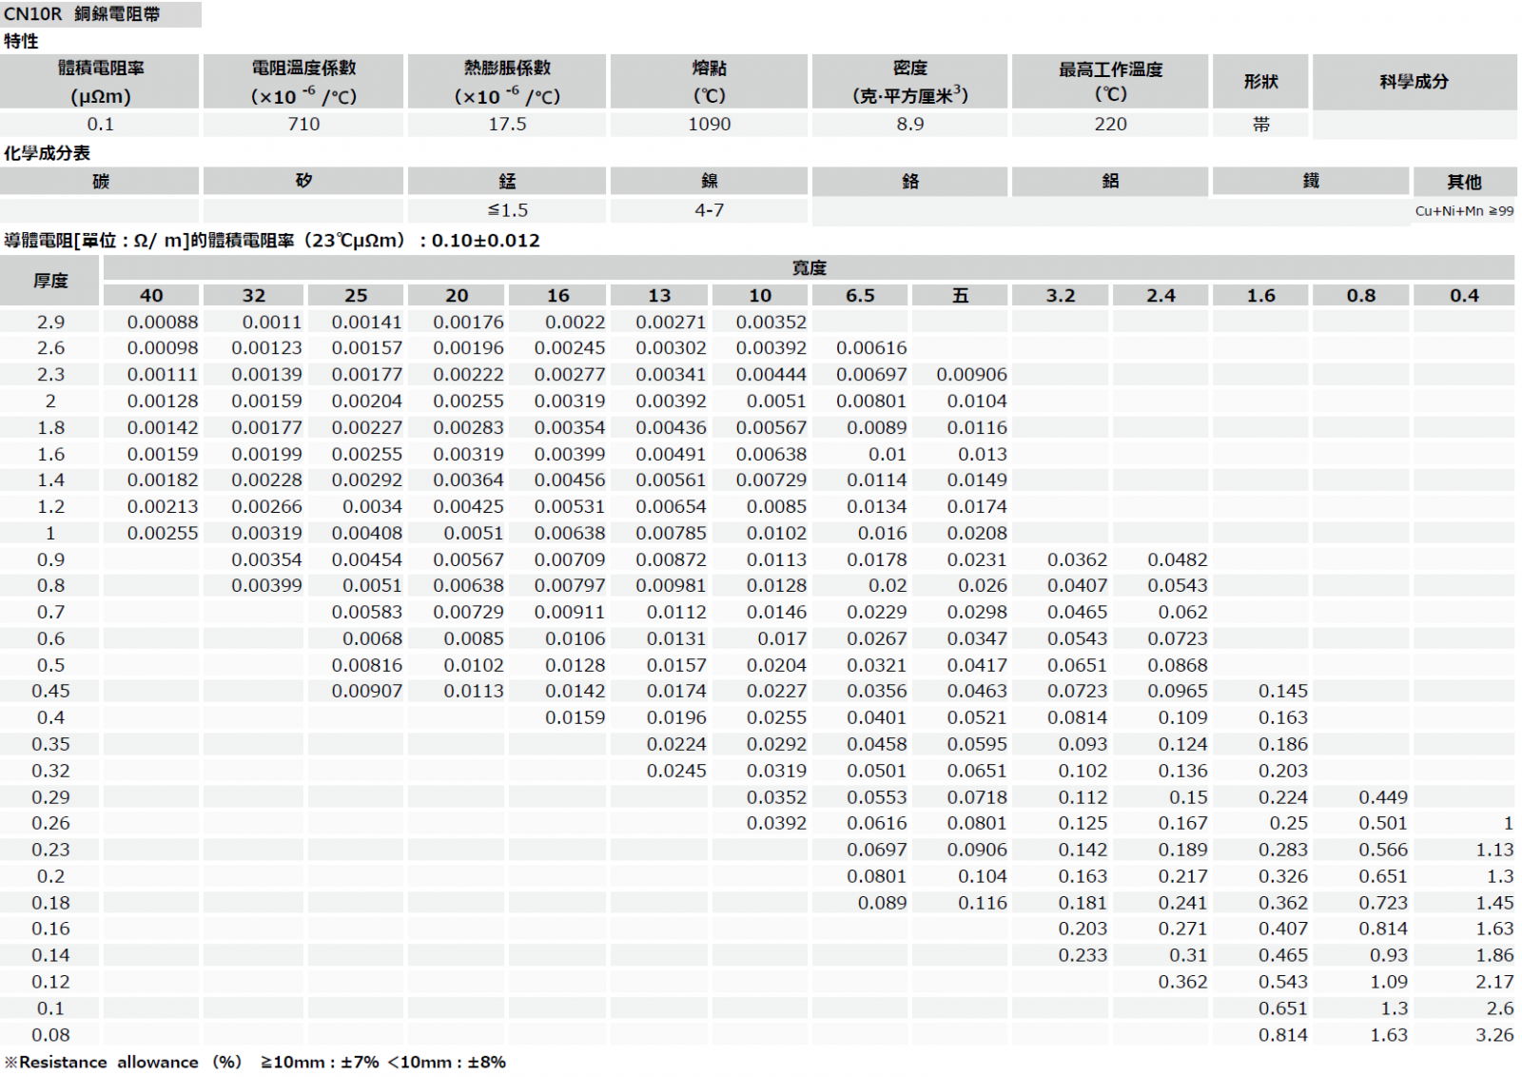Click the 矽 column header

pyautogui.click(x=303, y=181)
